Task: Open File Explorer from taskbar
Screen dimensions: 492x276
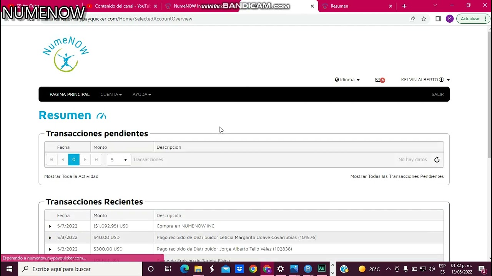Action: point(198,269)
